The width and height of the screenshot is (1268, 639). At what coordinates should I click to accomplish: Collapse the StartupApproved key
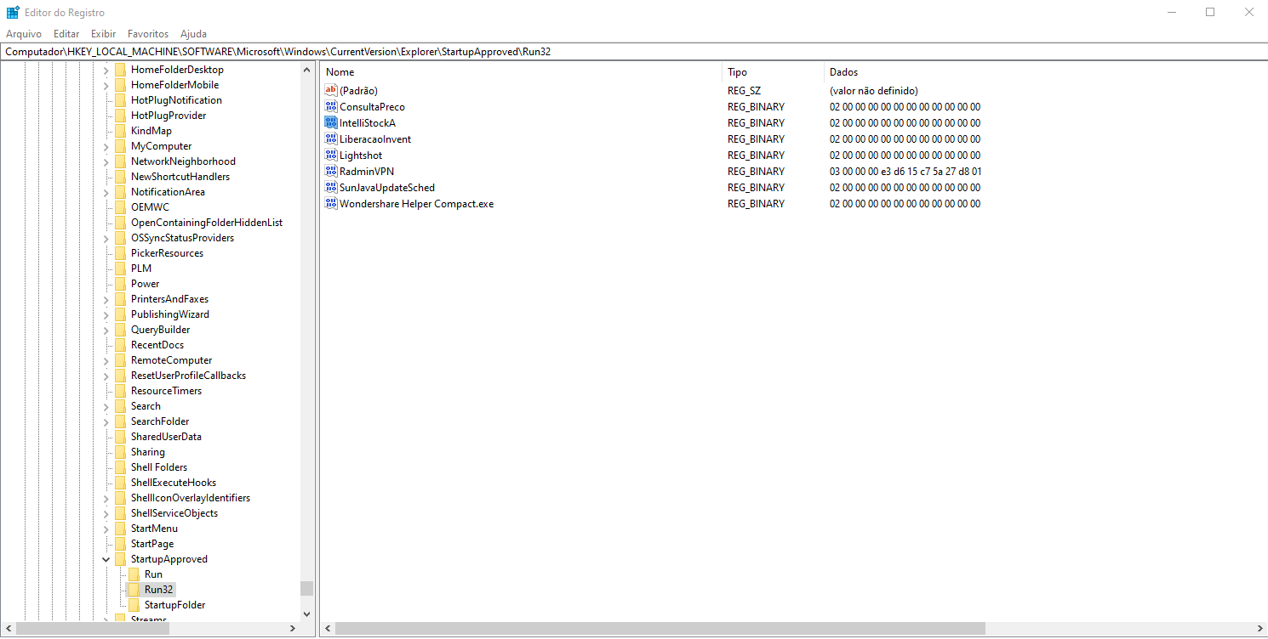pyautogui.click(x=106, y=559)
